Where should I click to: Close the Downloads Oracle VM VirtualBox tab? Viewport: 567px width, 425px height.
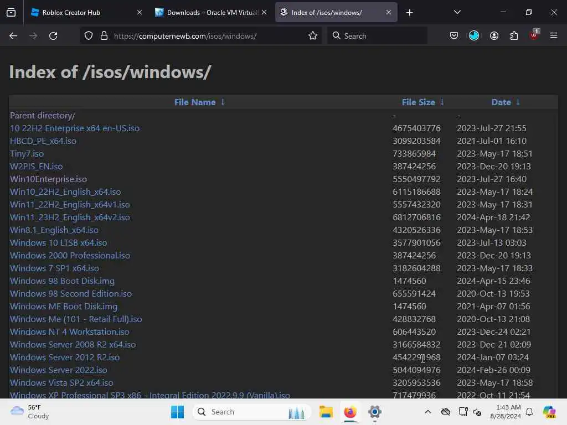point(264,12)
